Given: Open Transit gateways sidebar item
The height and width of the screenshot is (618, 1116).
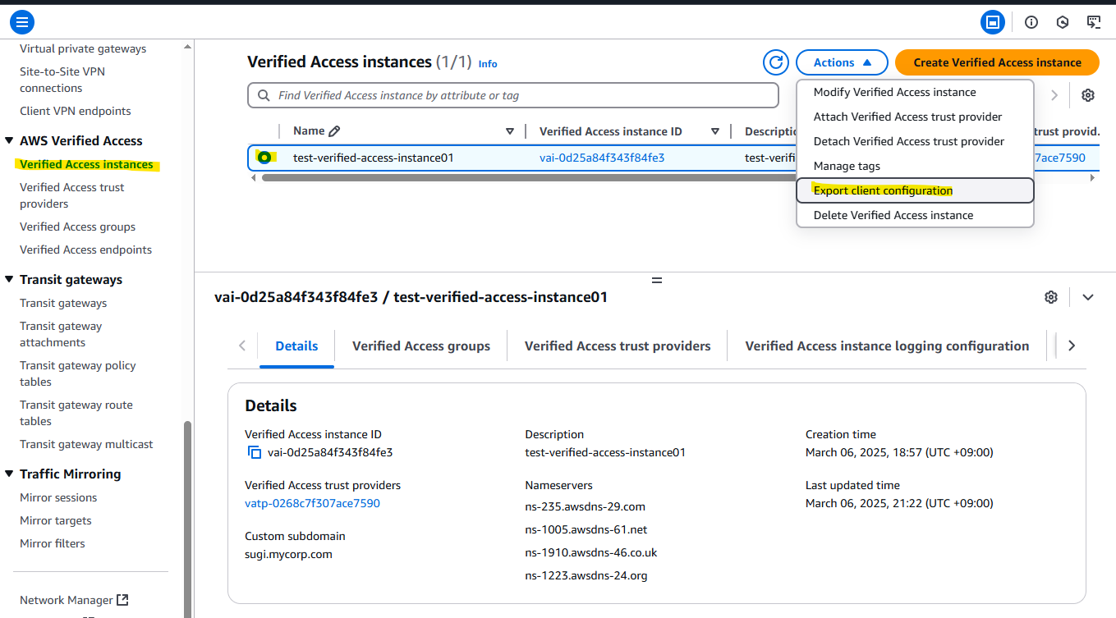Looking at the screenshot, I should [x=63, y=303].
